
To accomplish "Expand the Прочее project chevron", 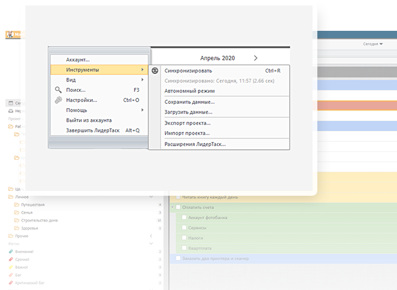I will (x=151, y=236).
